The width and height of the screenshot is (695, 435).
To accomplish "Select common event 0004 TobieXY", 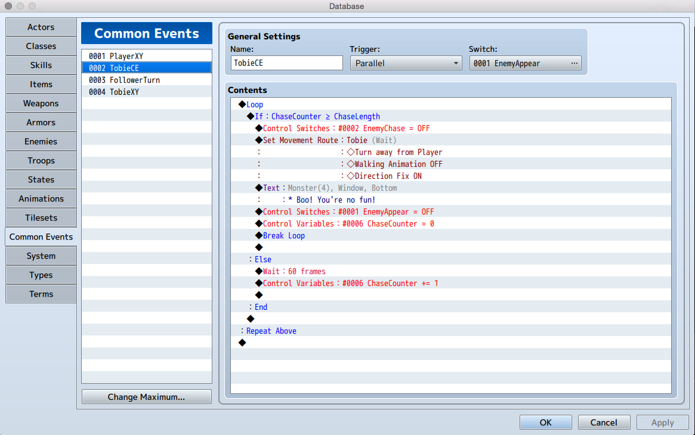I will (147, 92).
